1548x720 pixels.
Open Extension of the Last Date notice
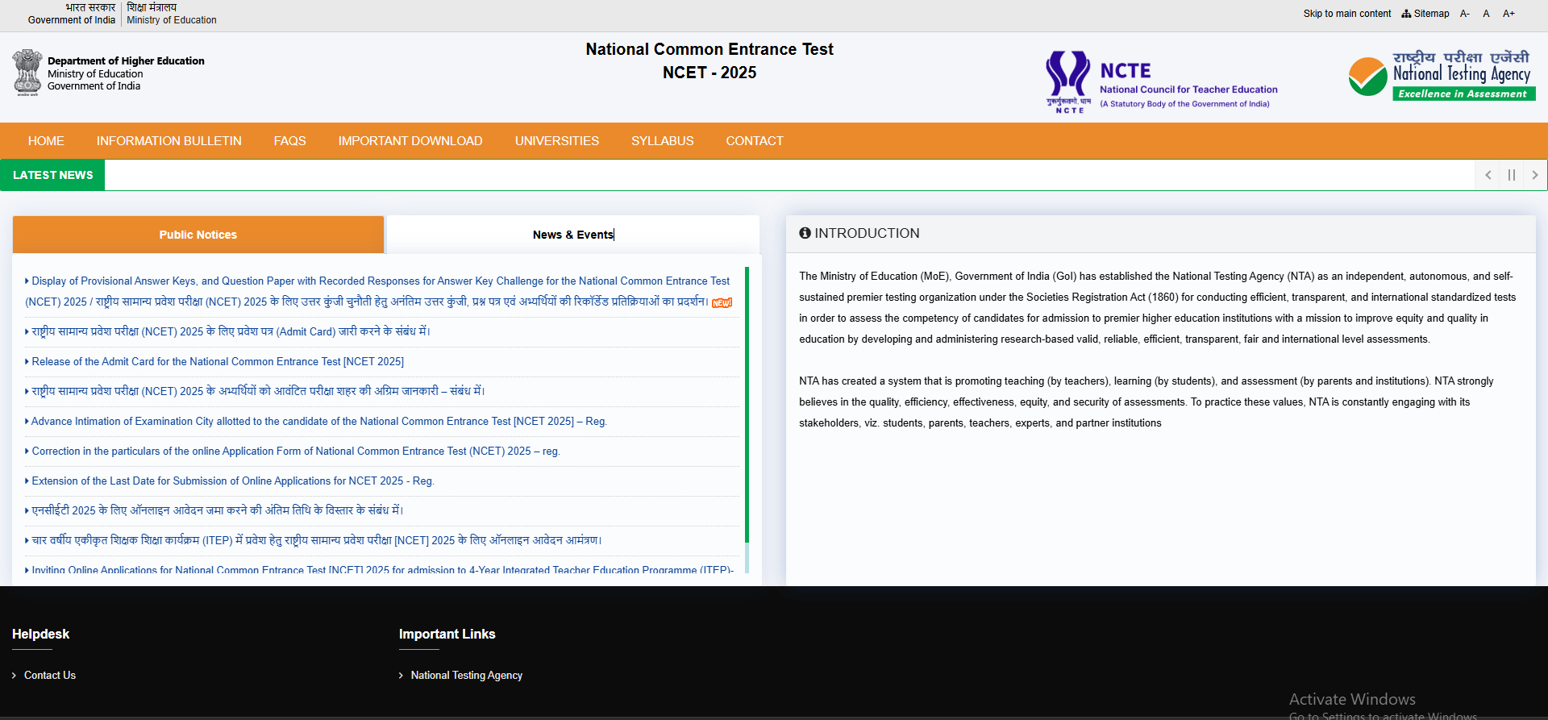click(x=232, y=481)
